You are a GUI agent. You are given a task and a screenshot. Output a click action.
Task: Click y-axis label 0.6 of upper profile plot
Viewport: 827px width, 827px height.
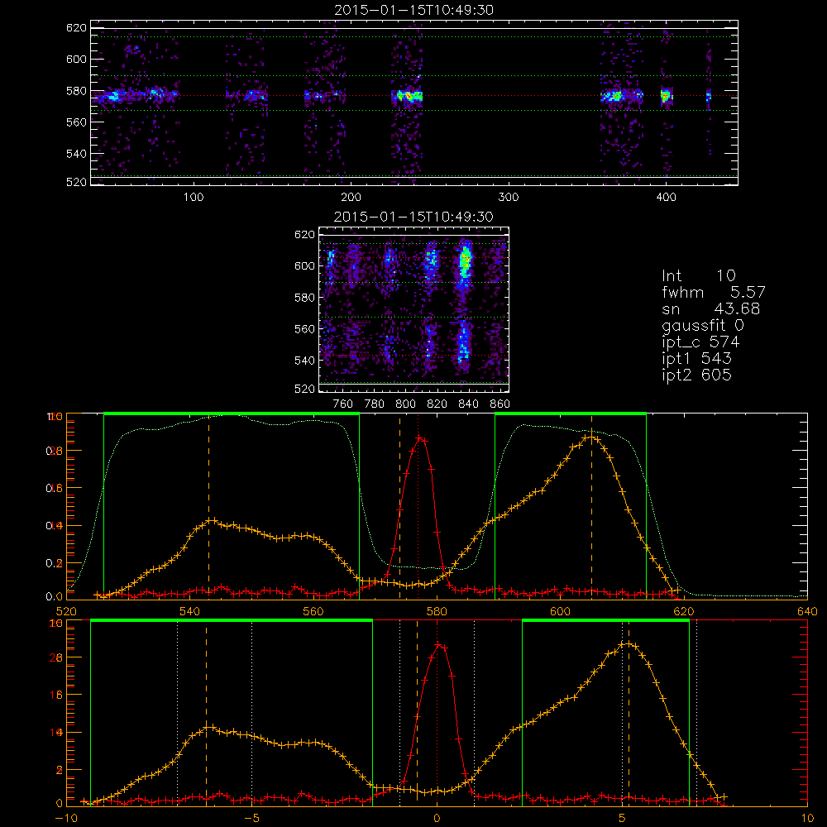(55, 489)
